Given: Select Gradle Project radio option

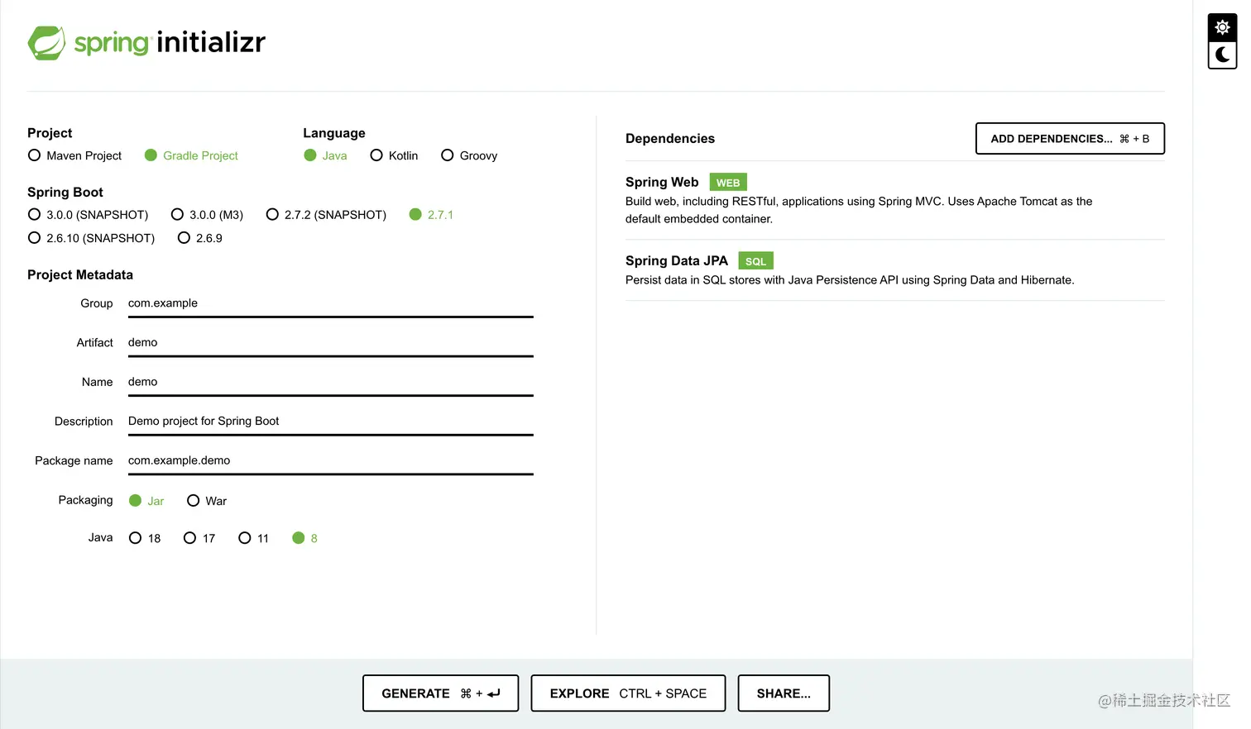Looking at the screenshot, I should 191,155.
